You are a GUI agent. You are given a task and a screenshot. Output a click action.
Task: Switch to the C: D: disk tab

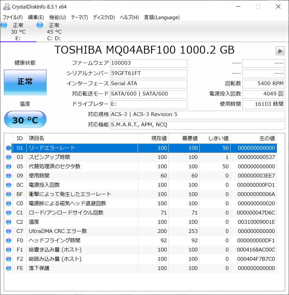click(x=54, y=32)
